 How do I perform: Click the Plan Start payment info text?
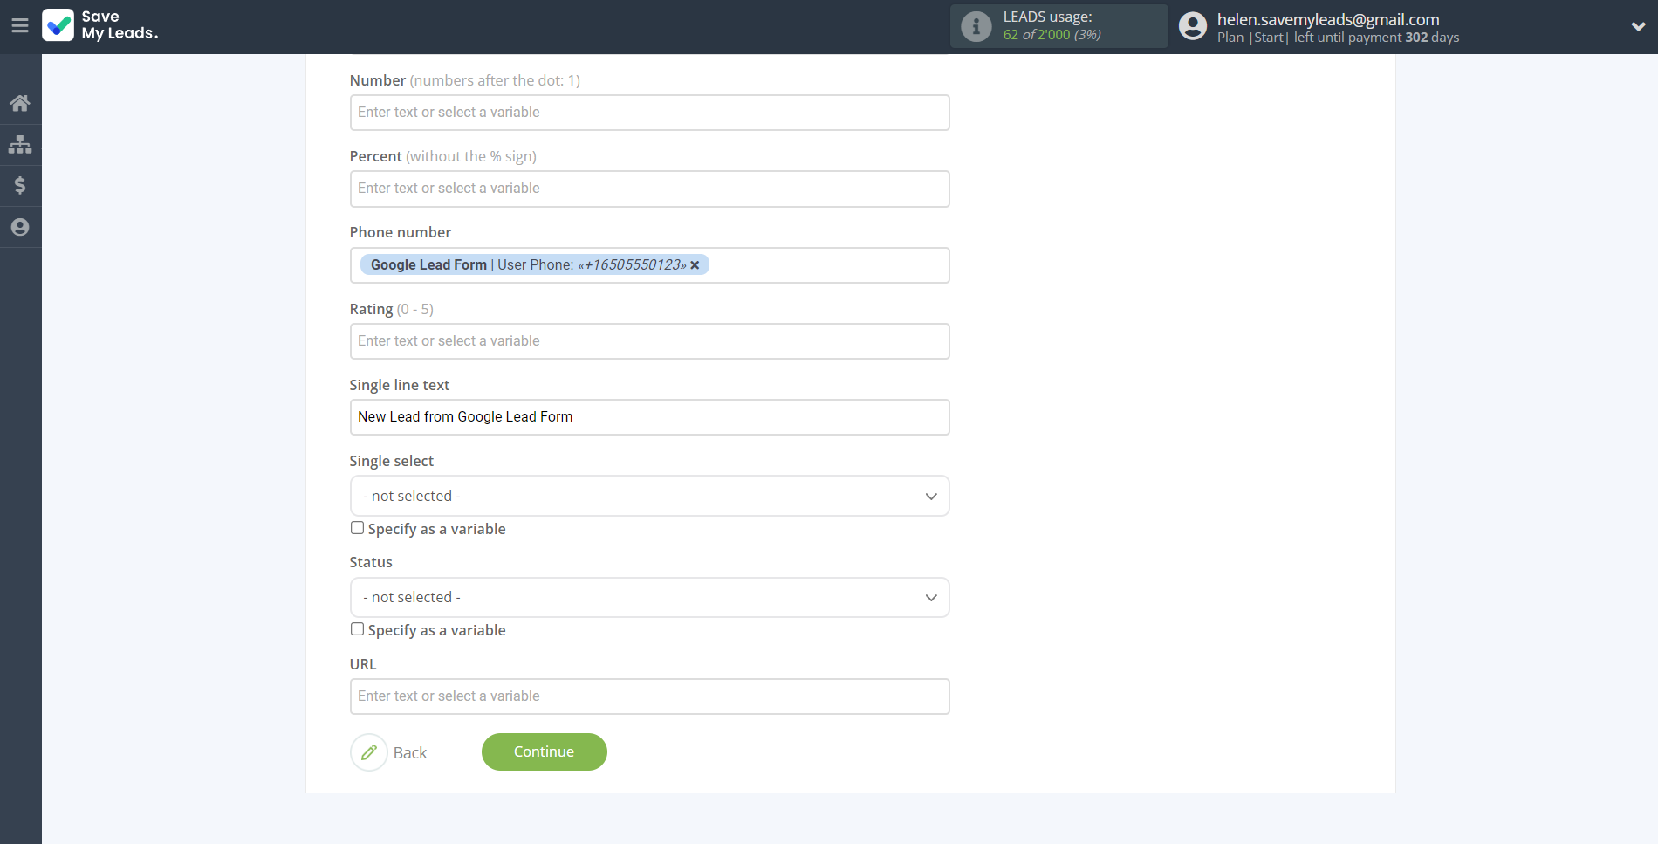(x=1338, y=38)
